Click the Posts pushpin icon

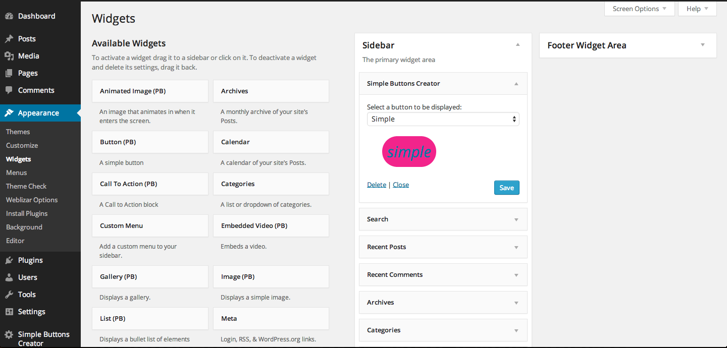pos(9,39)
